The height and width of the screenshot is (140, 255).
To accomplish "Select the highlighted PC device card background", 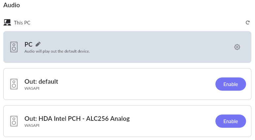I will pyautogui.click(x=149, y=47).
